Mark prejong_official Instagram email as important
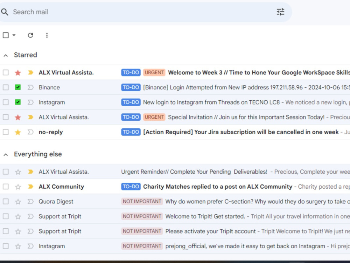The height and width of the screenshot is (263, 350). pos(30,246)
